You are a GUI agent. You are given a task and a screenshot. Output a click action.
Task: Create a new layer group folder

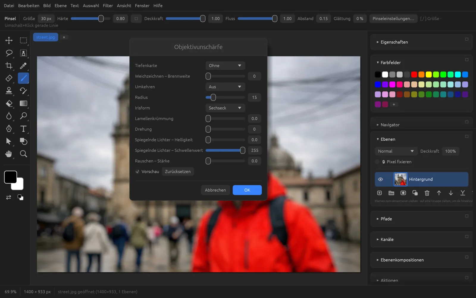[x=391, y=193]
